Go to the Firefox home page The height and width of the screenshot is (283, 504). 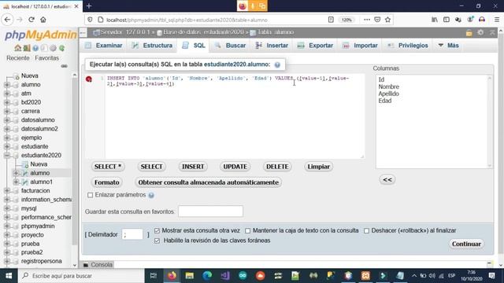click(43, 20)
